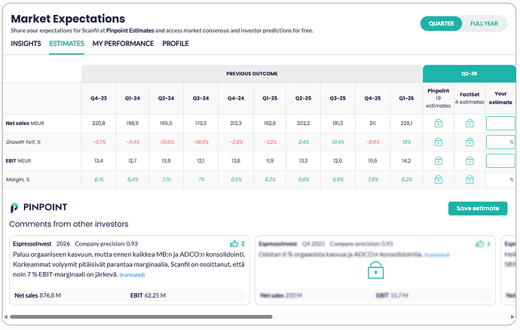Click the FactSet lock icon for Net sales
This screenshot has height=330, width=520.
(x=470, y=124)
